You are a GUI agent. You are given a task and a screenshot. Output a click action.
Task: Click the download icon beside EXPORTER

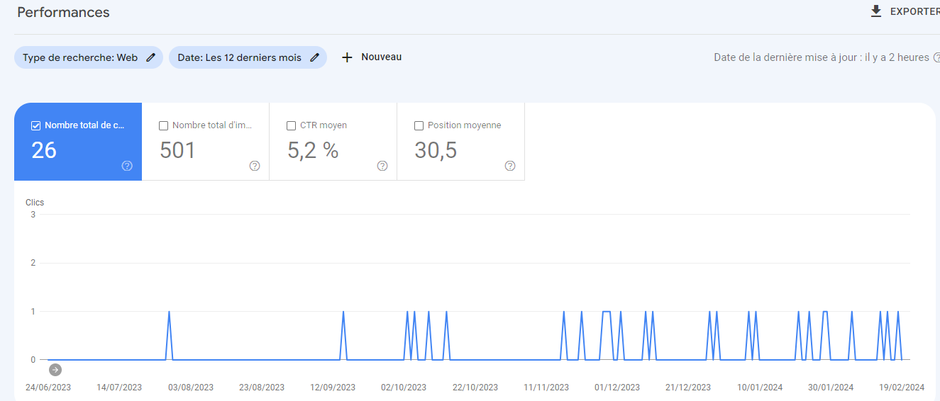pos(876,11)
